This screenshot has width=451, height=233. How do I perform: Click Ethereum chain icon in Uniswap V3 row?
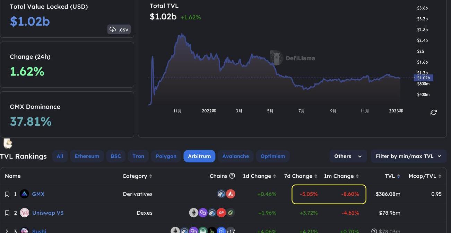pyautogui.click(x=193, y=213)
